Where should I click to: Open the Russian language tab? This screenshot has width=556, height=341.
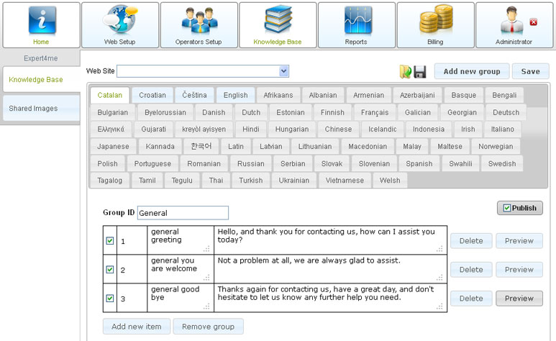251,163
